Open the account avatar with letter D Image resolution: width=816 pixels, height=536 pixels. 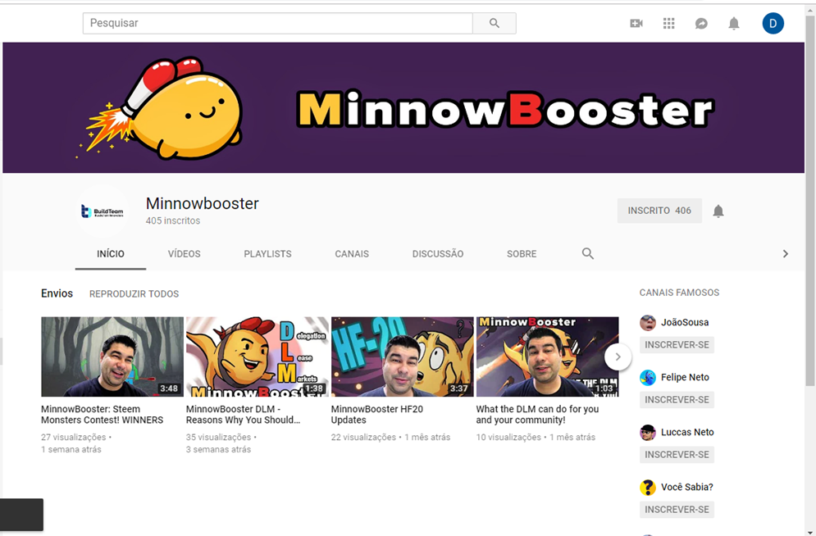point(773,24)
